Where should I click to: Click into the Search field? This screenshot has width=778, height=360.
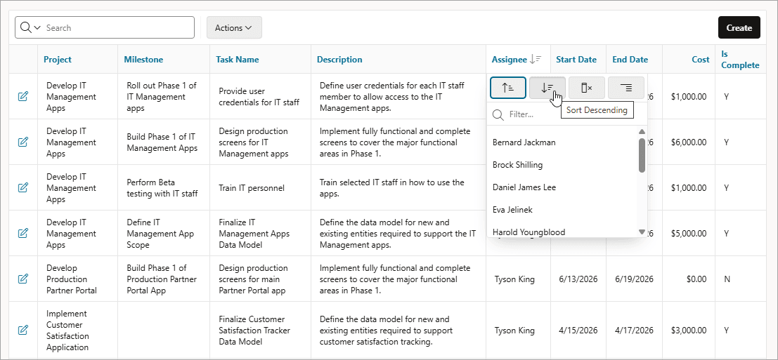[x=118, y=28]
